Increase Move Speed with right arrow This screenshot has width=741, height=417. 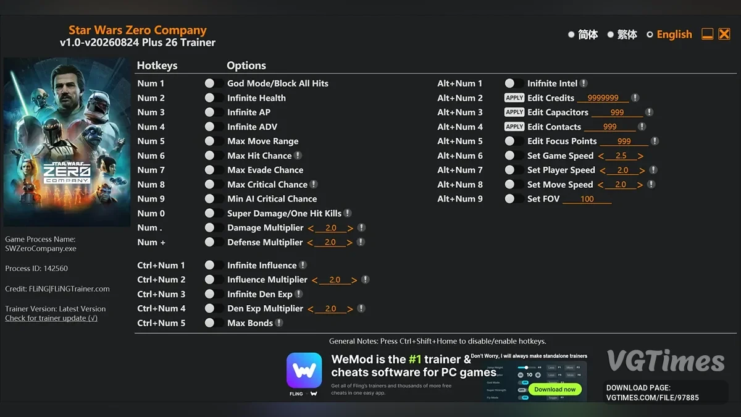pos(641,184)
